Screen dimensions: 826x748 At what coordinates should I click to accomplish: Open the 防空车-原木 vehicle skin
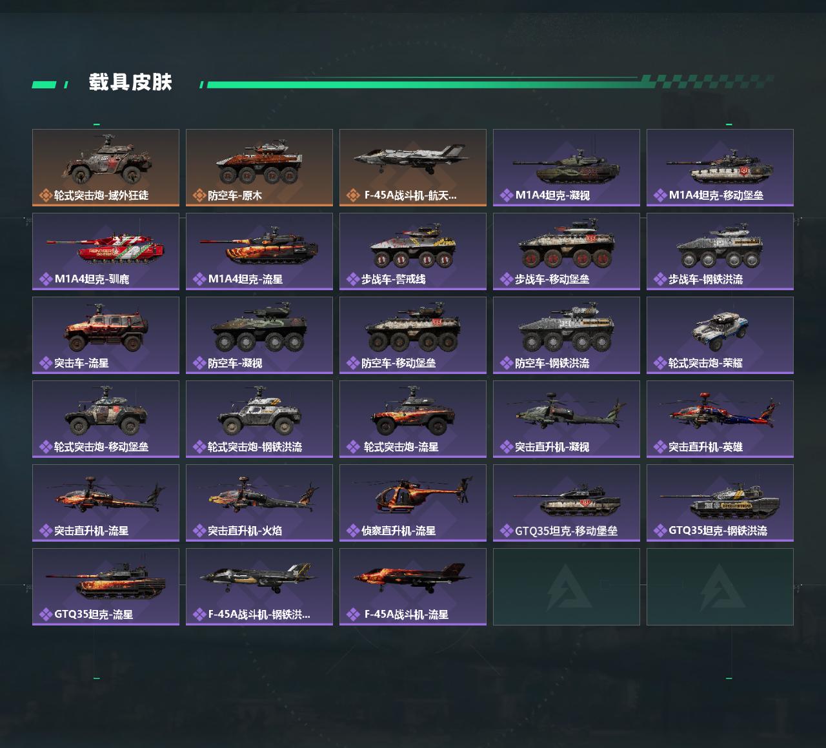coord(259,168)
